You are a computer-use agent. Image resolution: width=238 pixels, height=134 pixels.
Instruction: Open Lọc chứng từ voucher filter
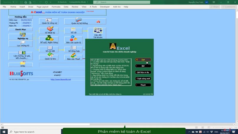tap(21, 44)
